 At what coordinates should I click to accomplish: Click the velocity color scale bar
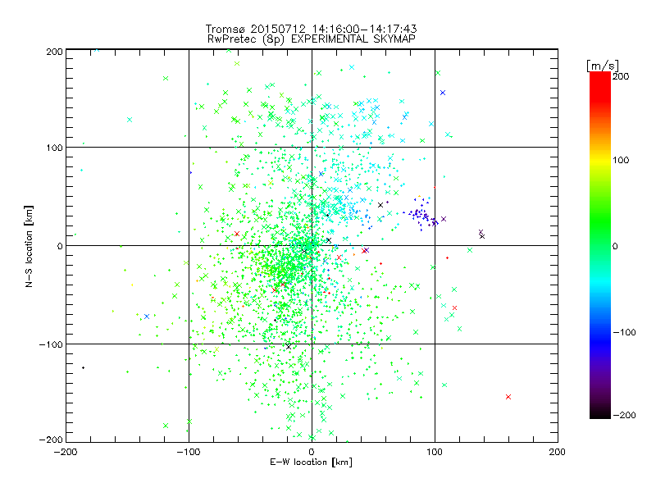600,245
